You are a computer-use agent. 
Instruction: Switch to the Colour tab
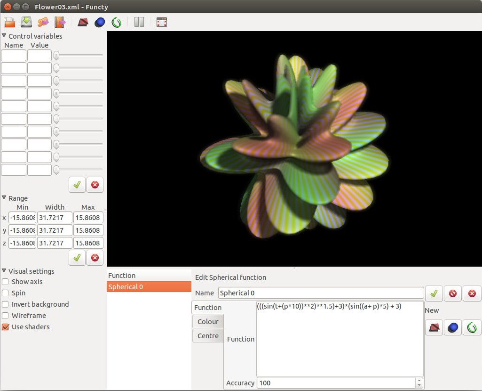[208, 321]
